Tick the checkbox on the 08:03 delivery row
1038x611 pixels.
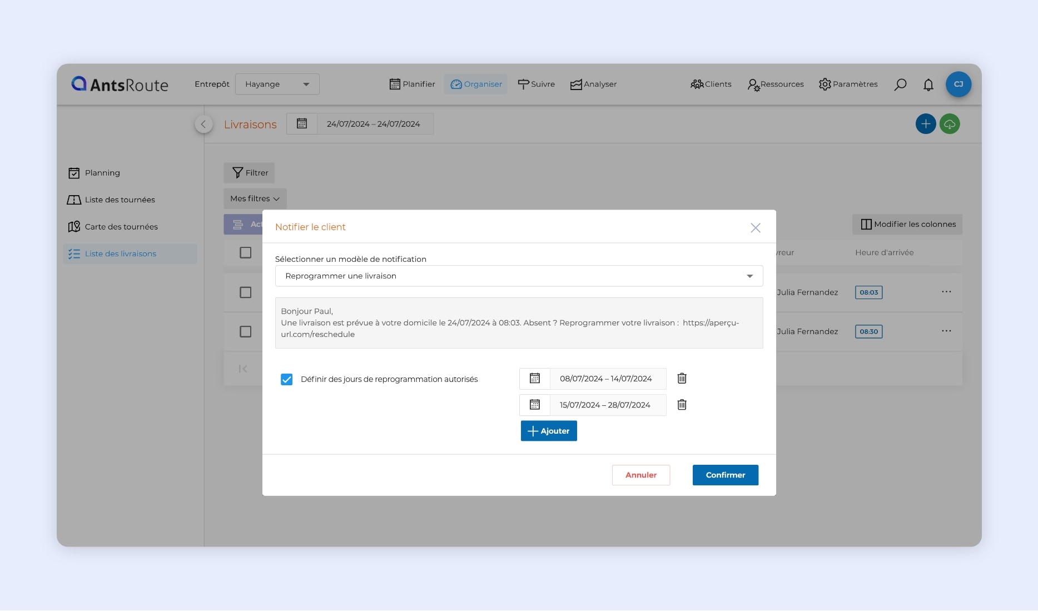245,292
